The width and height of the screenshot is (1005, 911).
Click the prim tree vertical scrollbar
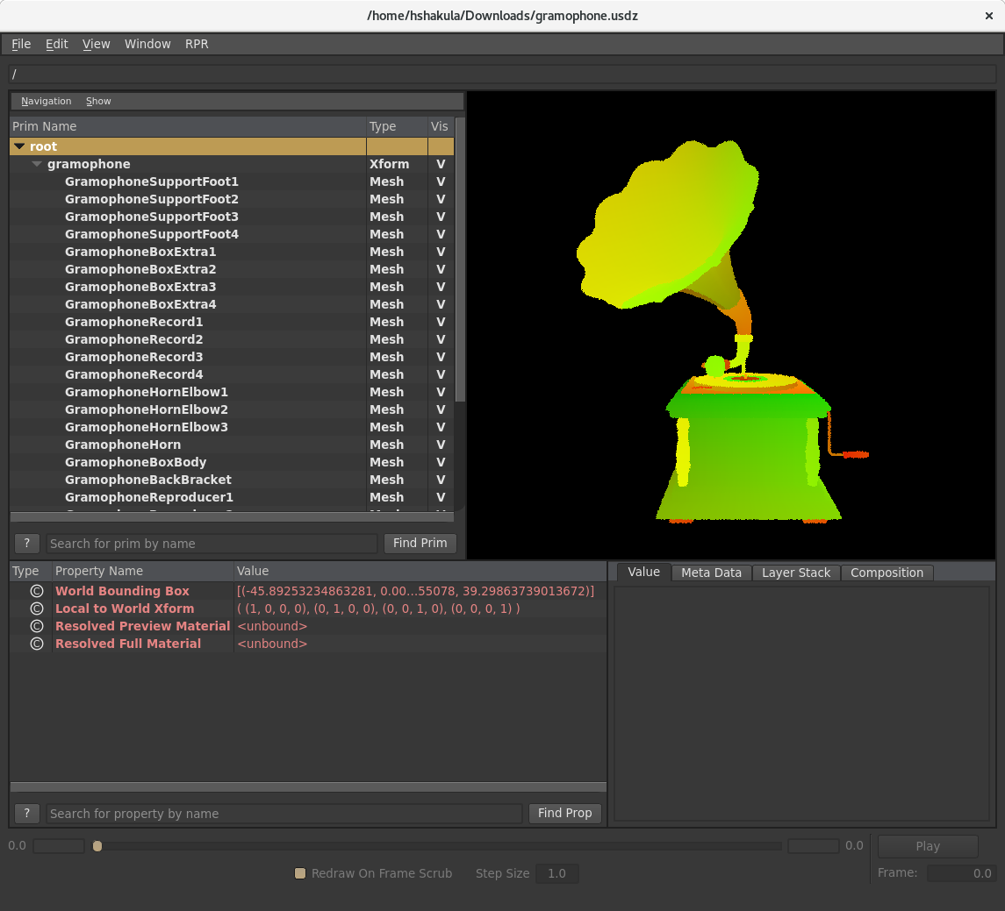point(460,260)
